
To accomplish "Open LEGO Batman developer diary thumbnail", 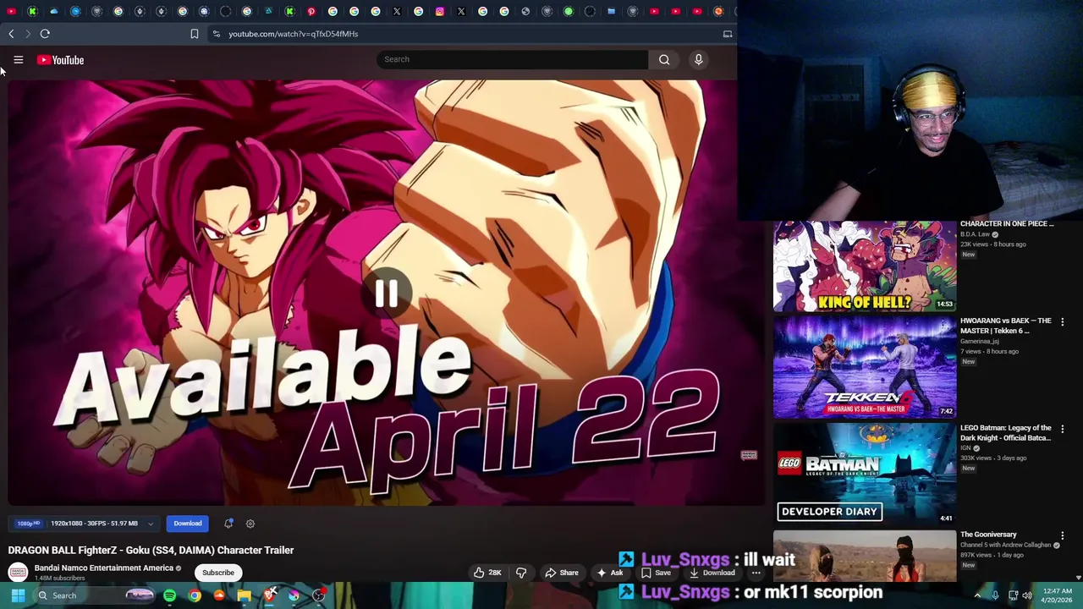I will coord(865,475).
